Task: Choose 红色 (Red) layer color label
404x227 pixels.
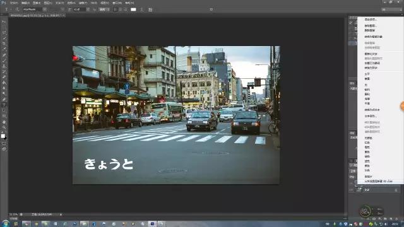Action: pos(367,143)
